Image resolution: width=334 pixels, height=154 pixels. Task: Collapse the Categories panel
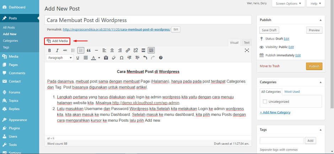pos(320,82)
